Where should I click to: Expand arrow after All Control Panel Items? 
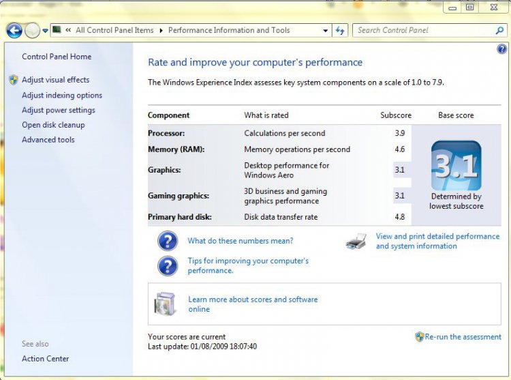tap(161, 31)
